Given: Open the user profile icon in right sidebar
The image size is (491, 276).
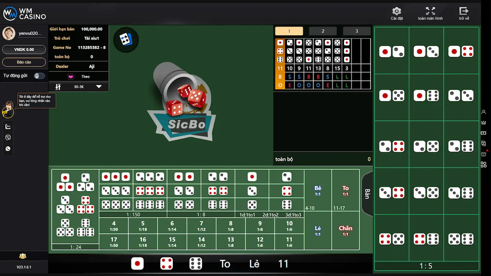Looking at the screenshot, I should coord(484,112).
